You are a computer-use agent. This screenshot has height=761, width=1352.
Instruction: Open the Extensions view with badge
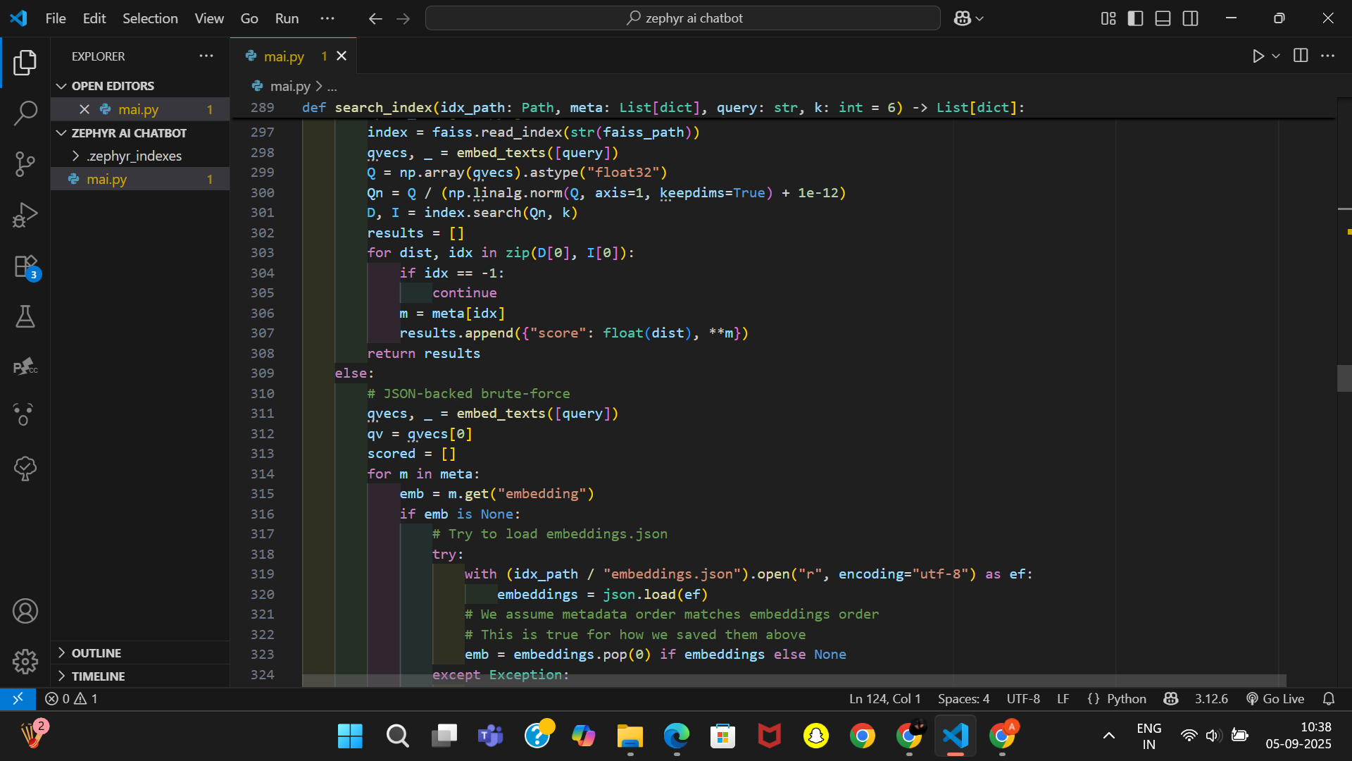tap(25, 267)
